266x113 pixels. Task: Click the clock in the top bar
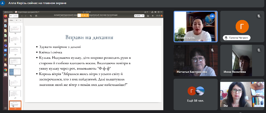[86, 12]
